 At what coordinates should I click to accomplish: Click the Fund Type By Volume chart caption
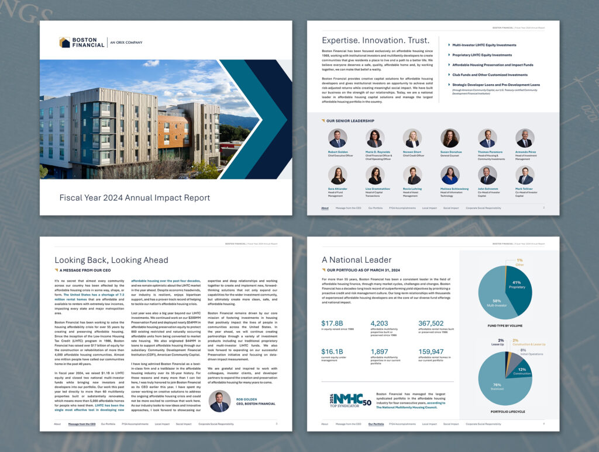505,326
